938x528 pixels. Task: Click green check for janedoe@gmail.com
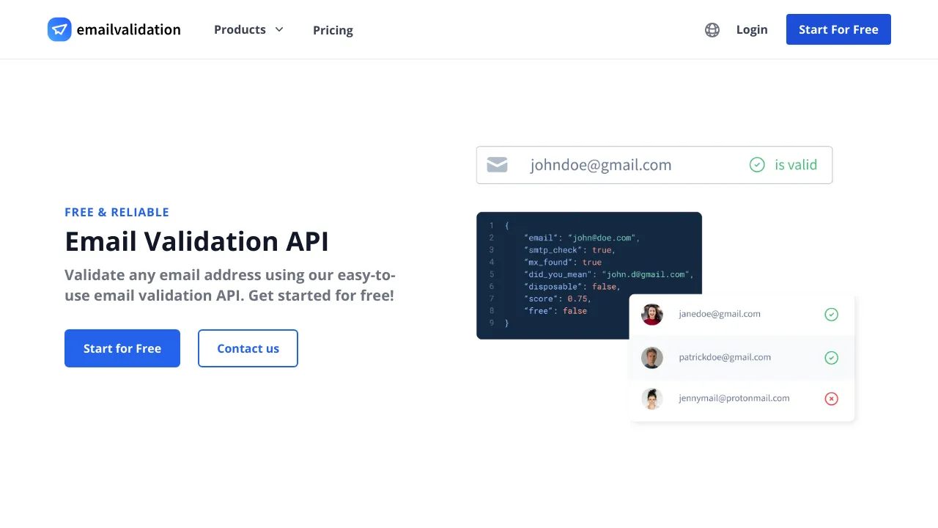tap(831, 315)
